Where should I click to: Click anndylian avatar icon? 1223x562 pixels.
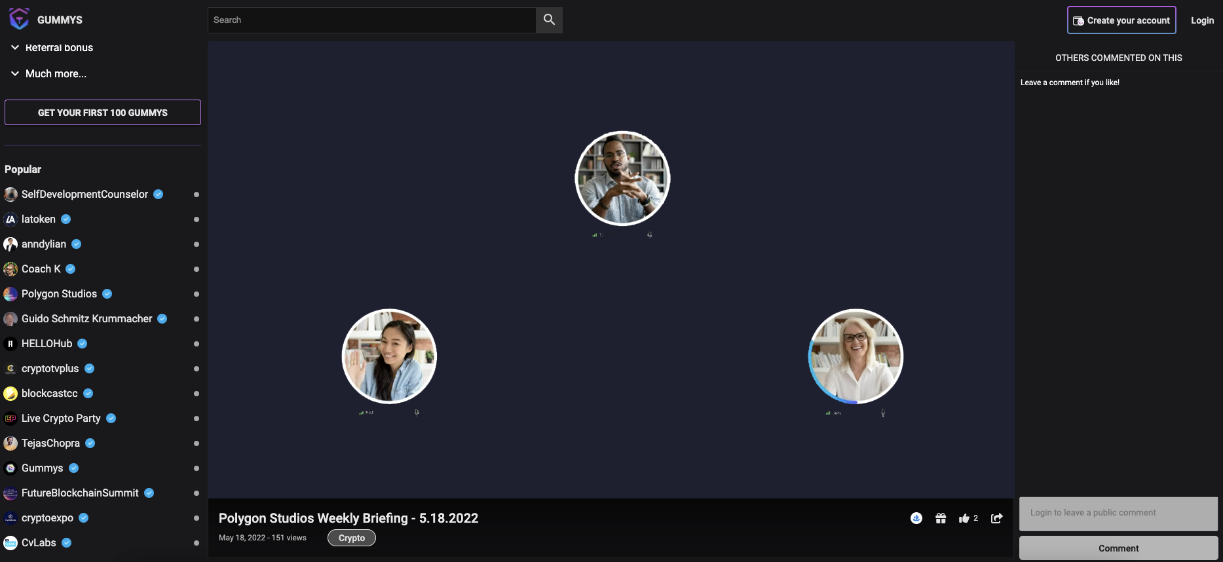click(10, 244)
